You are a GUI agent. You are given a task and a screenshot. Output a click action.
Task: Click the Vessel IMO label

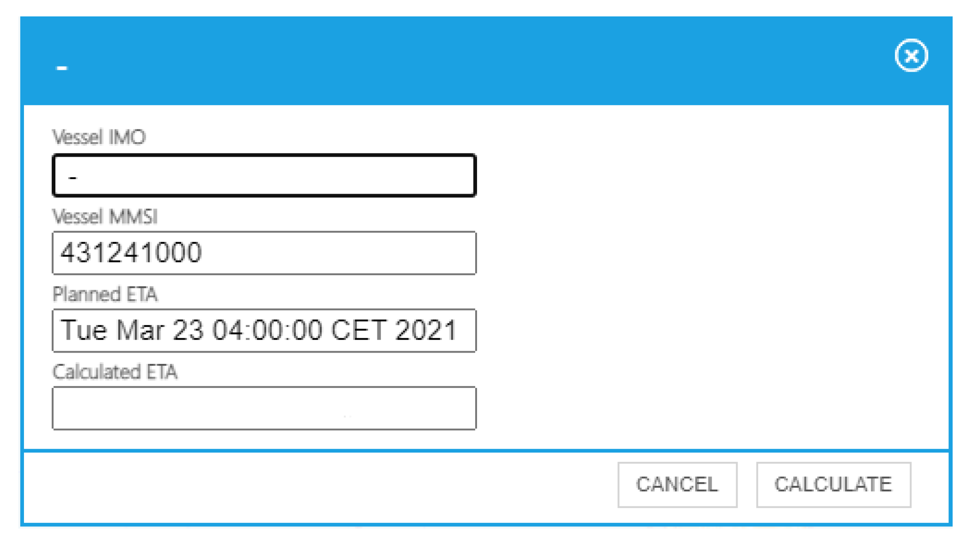click(x=99, y=137)
